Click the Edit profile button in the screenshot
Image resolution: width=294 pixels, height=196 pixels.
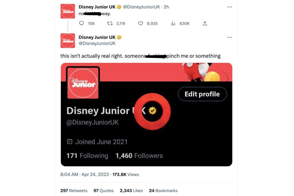coord(202,94)
